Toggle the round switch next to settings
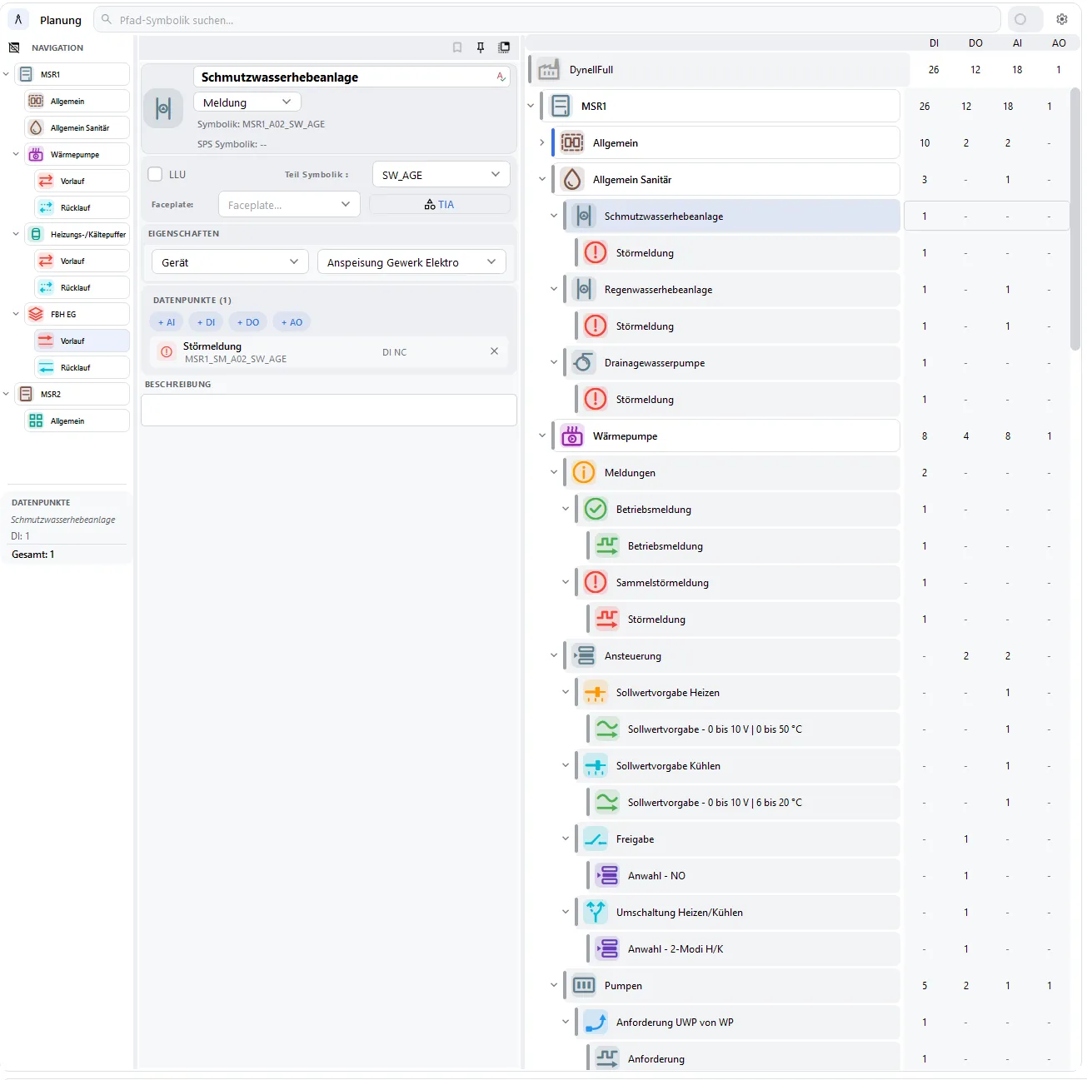Image resolution: width=1087 pixels, height=1080 pixels. pos(1025,19)
